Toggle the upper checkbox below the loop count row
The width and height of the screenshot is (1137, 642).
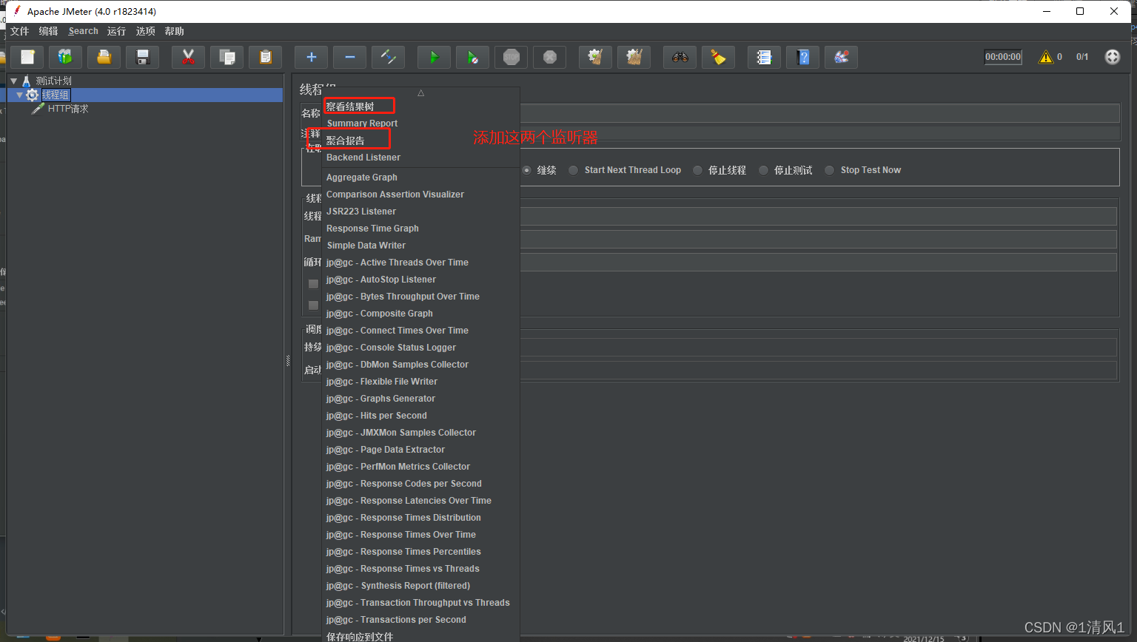pyautogui.click(x=313, y=284)
